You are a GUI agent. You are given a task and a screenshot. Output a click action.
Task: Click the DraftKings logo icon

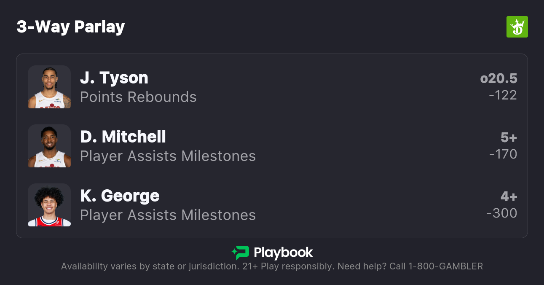pos(517,27)
